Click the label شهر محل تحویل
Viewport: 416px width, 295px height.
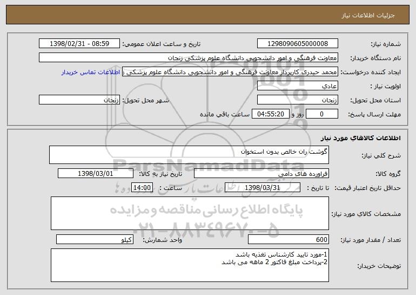145,100
